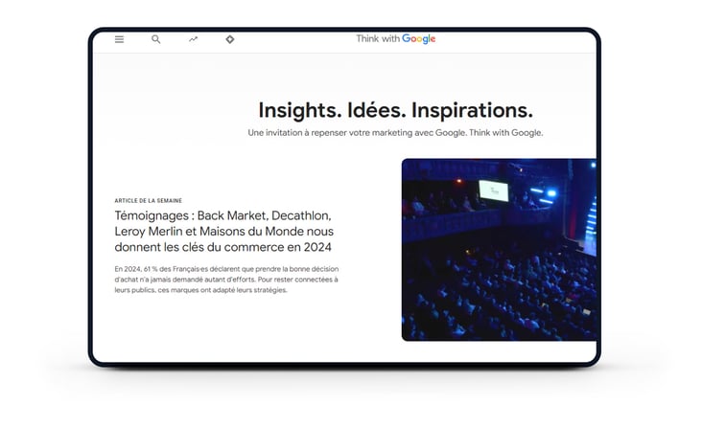Image resolution: width=702 pixels, height=427 pixels.
Task: Click the search magnifier icon
Action: 155,39
